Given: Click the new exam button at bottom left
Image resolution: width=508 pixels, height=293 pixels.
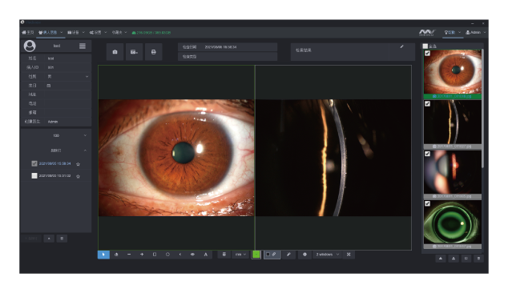Looking at the screenshot, I should 31,239.
